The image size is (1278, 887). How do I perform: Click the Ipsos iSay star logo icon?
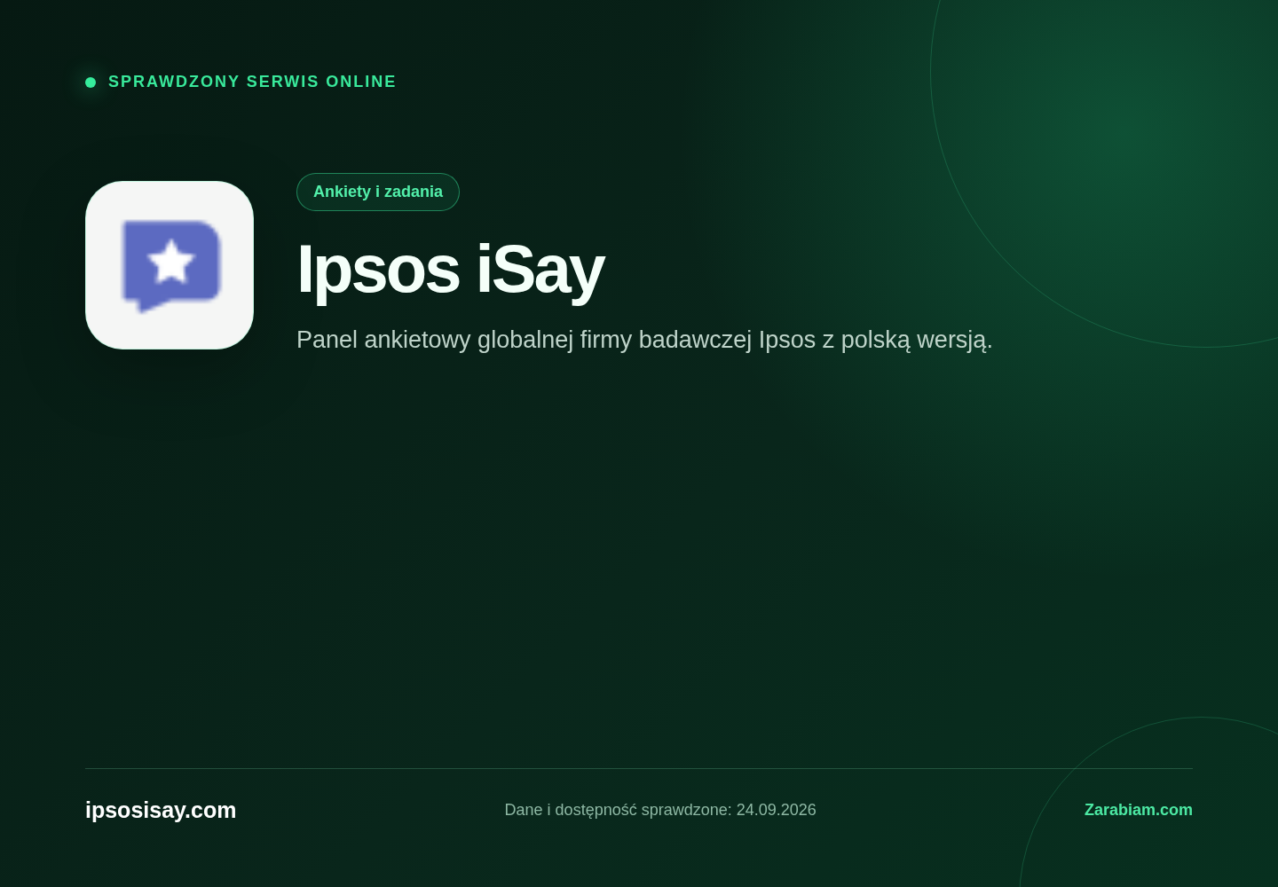170,265
